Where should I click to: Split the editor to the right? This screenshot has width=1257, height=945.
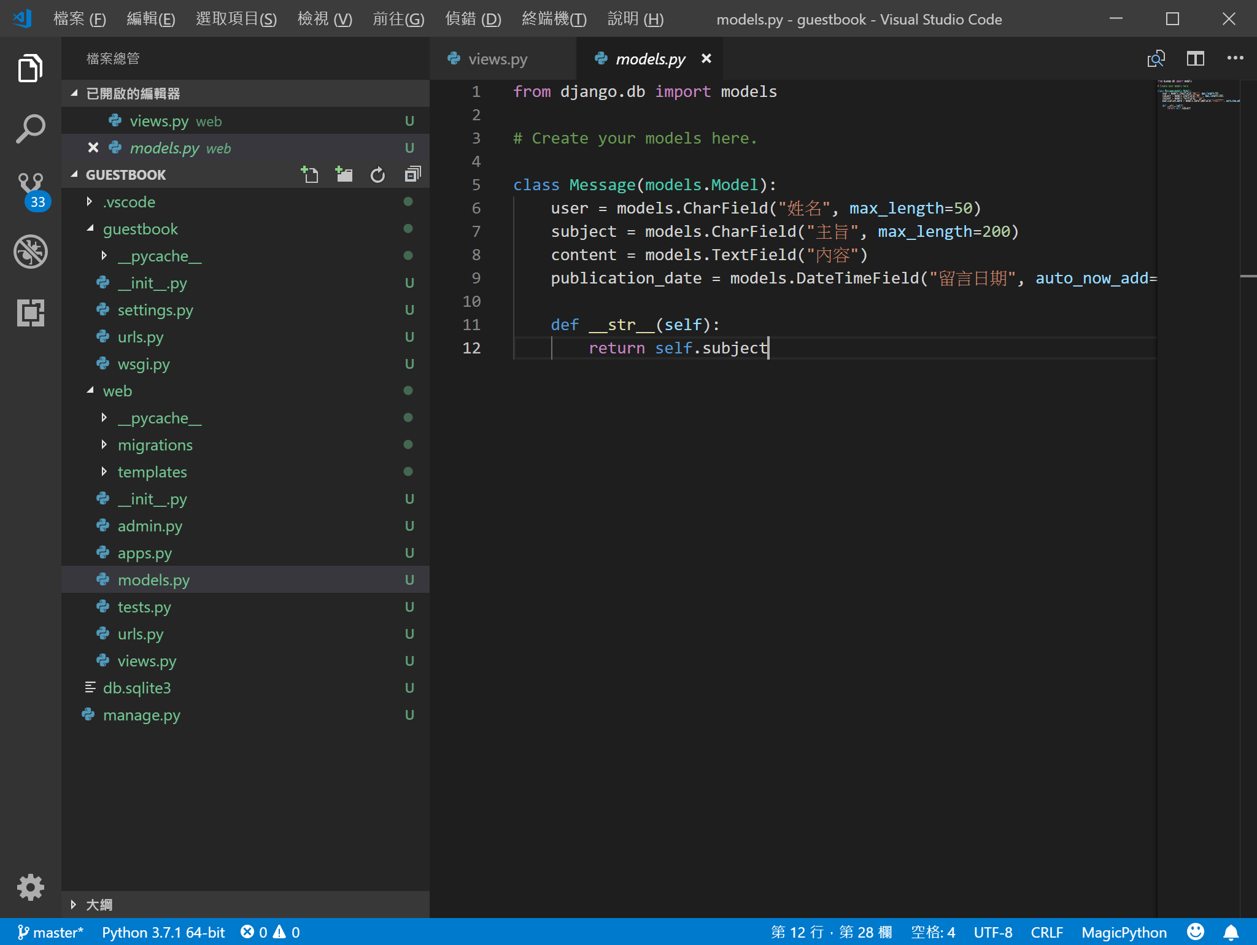point(1195,59)
